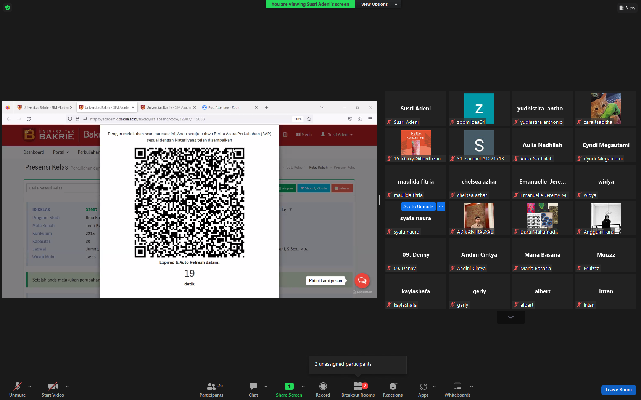
Task: Select ADRIAN RASYAD video thumbnail
Action: click(479, 218)
